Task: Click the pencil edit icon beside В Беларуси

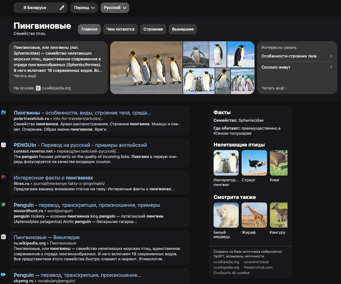Action: coord(62,8)
